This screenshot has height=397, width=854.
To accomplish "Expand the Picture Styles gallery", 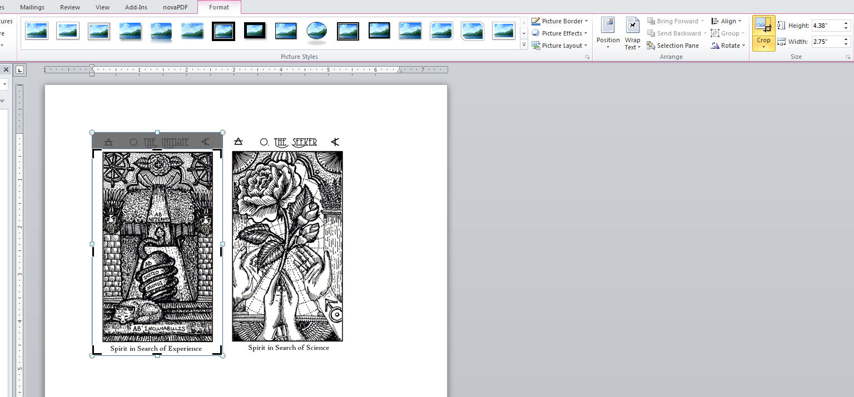I will 524,46.
